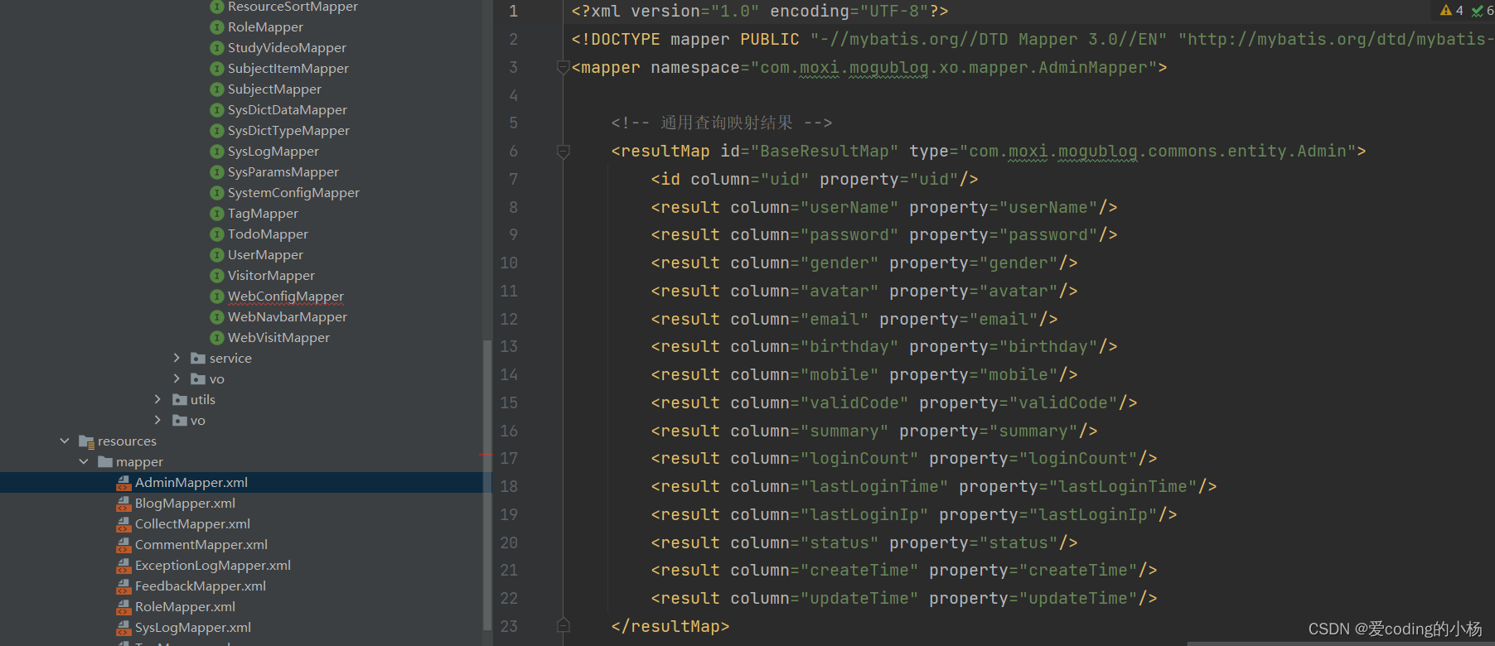The image size is (1495, 646).
Task: Click the ExceptionLogMapper.xml file icon
Action: (123, 566)
